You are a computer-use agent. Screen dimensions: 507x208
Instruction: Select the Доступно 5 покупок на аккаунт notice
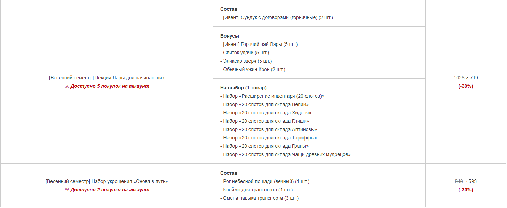click(x=107, y=86)
